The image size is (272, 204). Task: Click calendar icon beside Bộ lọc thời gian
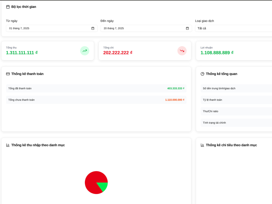pos(8,7)
